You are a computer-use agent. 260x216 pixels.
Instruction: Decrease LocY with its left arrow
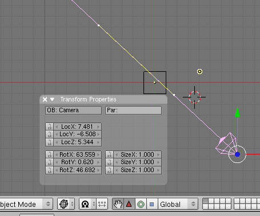tap(57, 135)
